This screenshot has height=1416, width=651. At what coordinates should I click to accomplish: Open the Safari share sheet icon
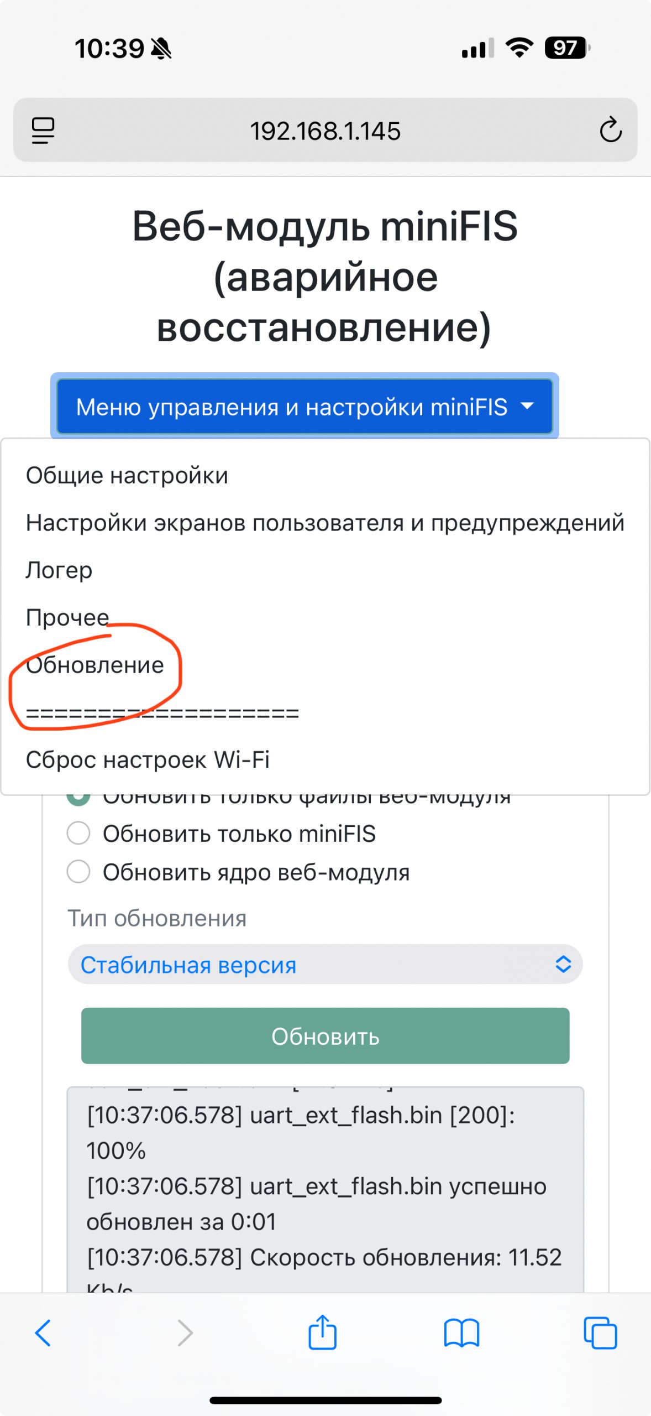coord(322,1333)
